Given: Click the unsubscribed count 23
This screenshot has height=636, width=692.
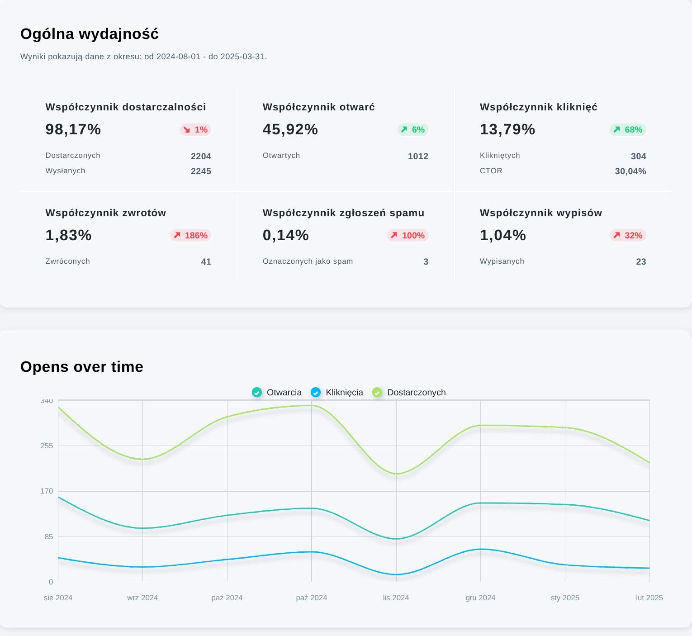Looking at the screenshot, I should pyautogui.click(x=641, y=261).
